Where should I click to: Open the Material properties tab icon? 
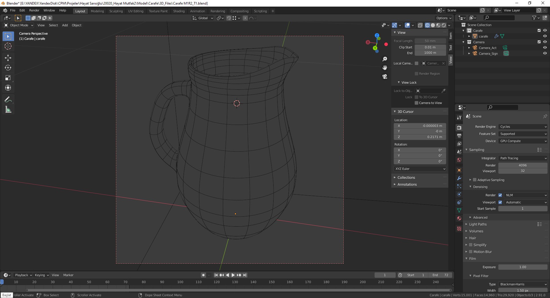pyautogui.click(x=459, y=218)
